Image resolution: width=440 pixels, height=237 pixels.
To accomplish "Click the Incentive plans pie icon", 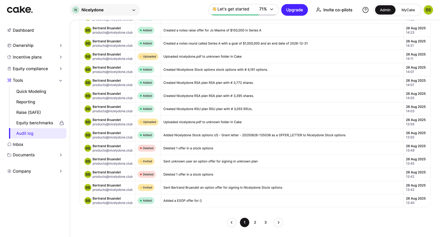I will pos(9,57).
